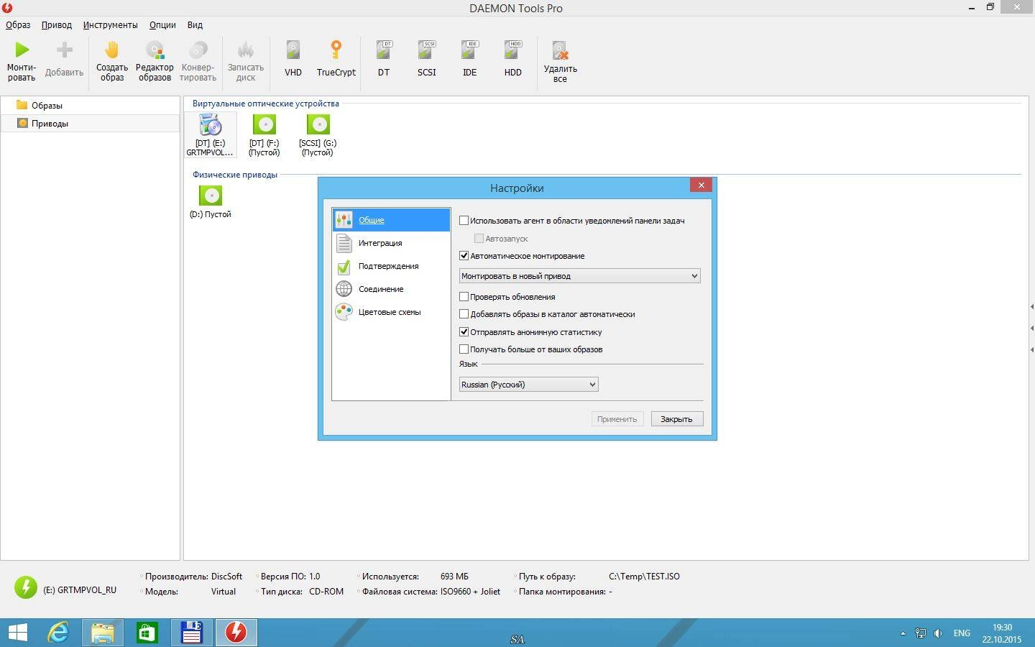Select Цветовые схемы settings category
The image size is (1035, 647).
[391, 312]
